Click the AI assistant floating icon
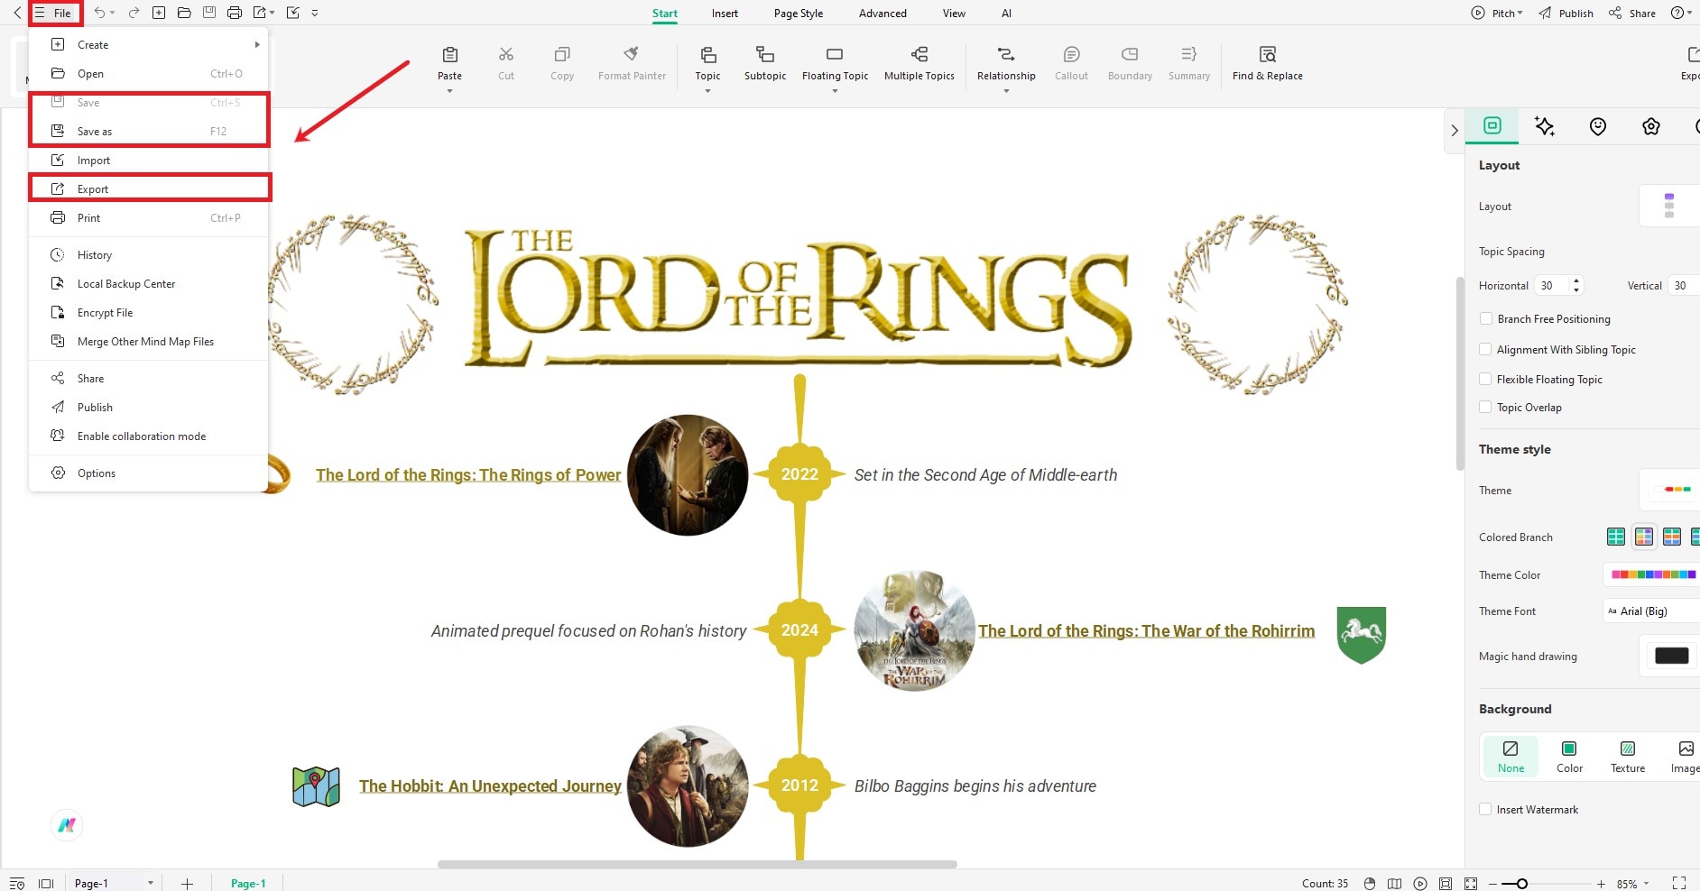This screenshot has height=891, width=1700. tap(67, 824)
